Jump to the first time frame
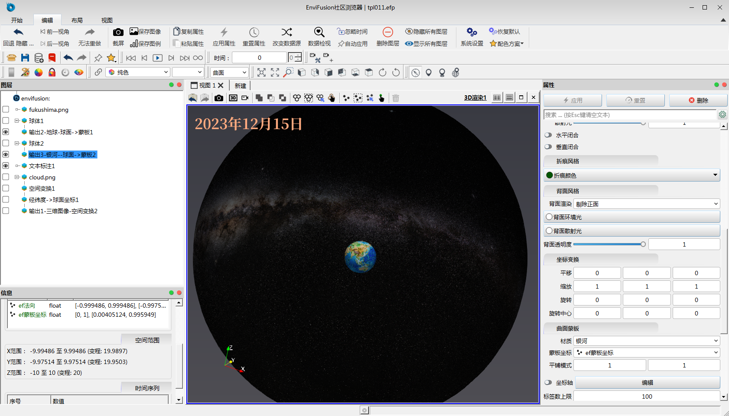 click(131, 58)
